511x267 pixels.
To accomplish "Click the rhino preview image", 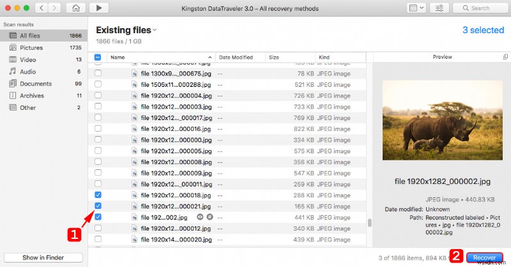I will coord(442,120).
